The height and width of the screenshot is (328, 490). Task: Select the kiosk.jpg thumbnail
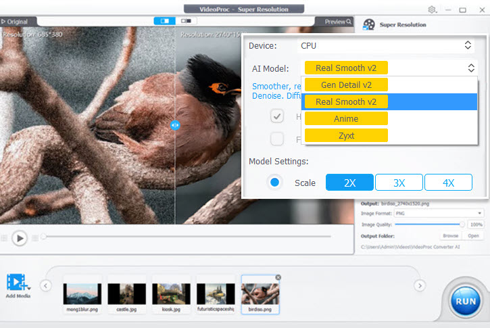pos(171,294)
